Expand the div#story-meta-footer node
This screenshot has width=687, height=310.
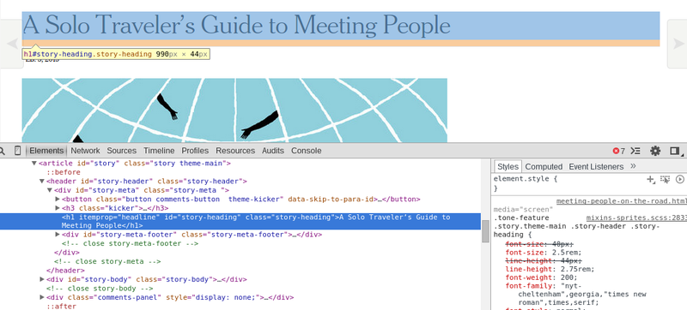click(58, 235)
